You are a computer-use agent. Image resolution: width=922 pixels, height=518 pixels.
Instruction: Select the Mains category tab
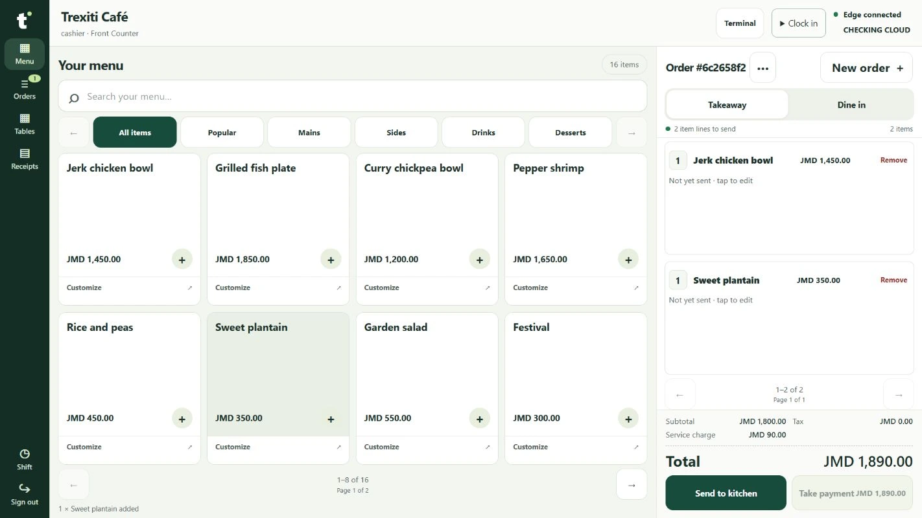(309, 132)
